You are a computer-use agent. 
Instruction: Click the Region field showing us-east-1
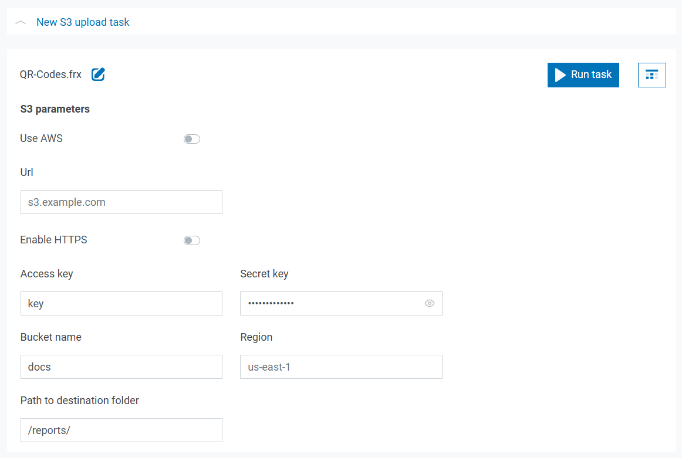pos(340,367)
